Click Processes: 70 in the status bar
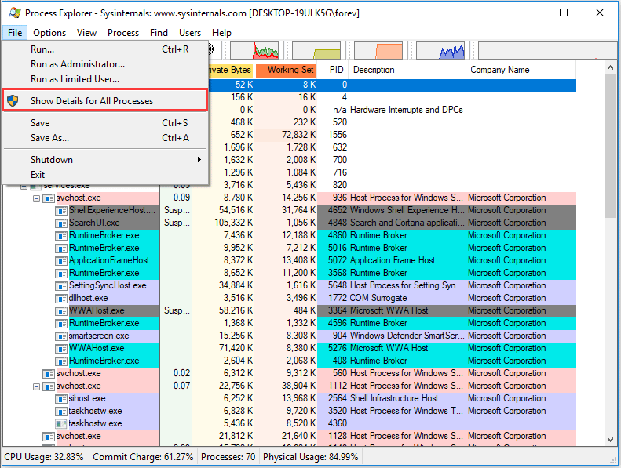 tap(228, 457)
